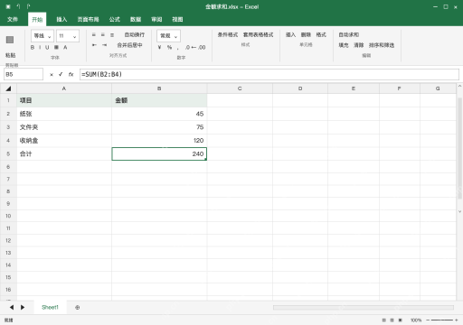463x325 pixels.
Task: Click the decimal places .0←.00 icon
Action: [x=195, y=47]
